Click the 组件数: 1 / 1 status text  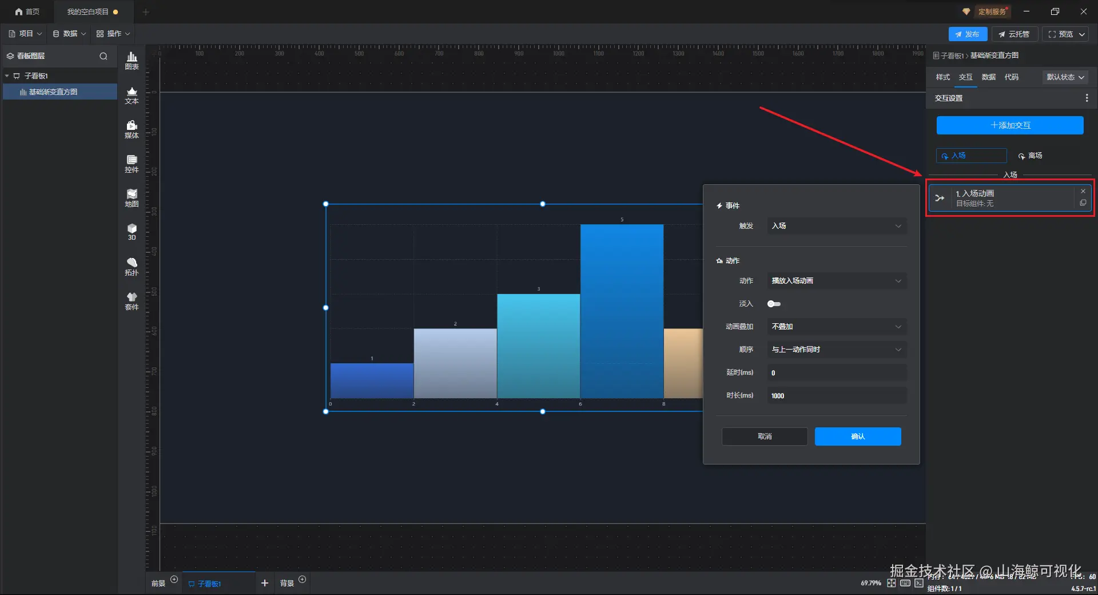tap(944, 589)
